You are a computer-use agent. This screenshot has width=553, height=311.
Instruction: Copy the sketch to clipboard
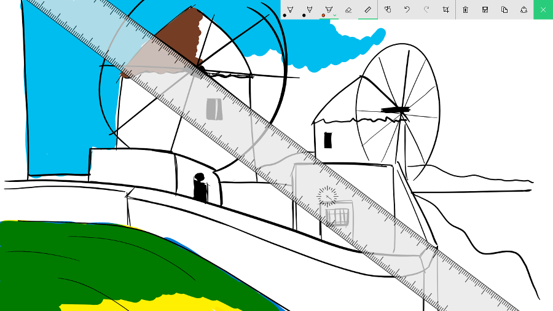[504, 10]
